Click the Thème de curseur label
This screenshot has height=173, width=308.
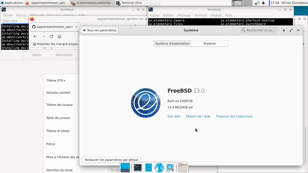click(59, 105)
